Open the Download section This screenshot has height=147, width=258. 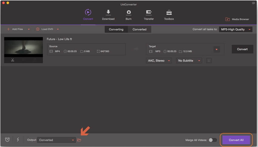click(x=108, y=15)
